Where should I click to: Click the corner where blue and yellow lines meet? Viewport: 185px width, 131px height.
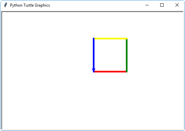(x=94, y=38)
